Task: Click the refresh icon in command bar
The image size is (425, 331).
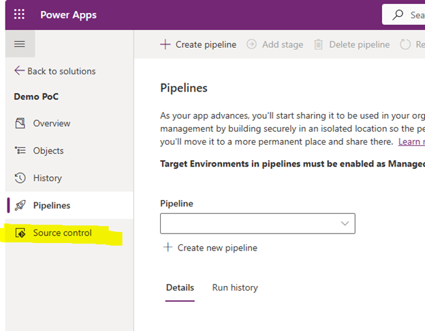Action: (x=405, y=44)
